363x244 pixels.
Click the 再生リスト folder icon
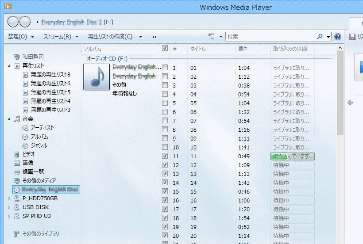pos(17,66)
